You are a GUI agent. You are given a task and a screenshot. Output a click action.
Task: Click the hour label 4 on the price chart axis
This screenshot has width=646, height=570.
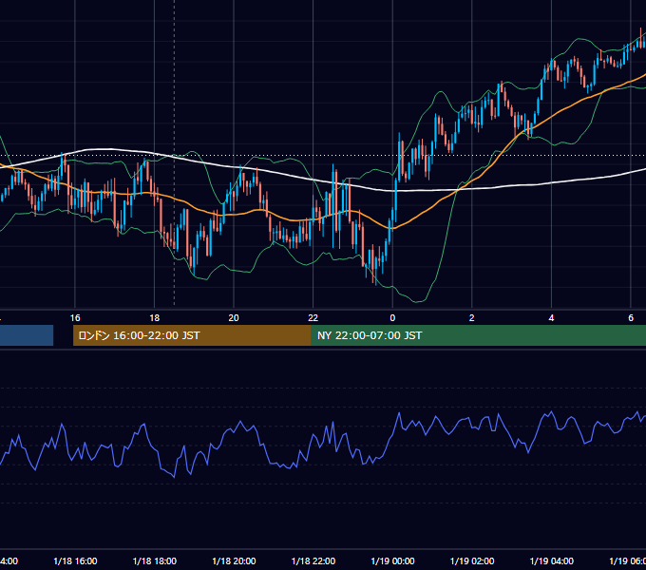coord(551,318)
